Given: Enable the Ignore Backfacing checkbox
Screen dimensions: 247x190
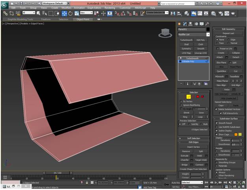Looking at the screenshot, I should click(181, 105).
